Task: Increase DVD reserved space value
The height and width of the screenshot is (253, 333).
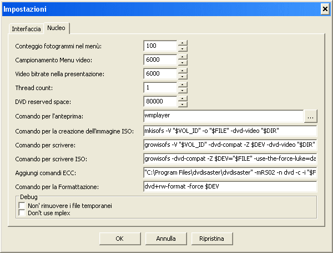Action: click(x=182, y=98)
